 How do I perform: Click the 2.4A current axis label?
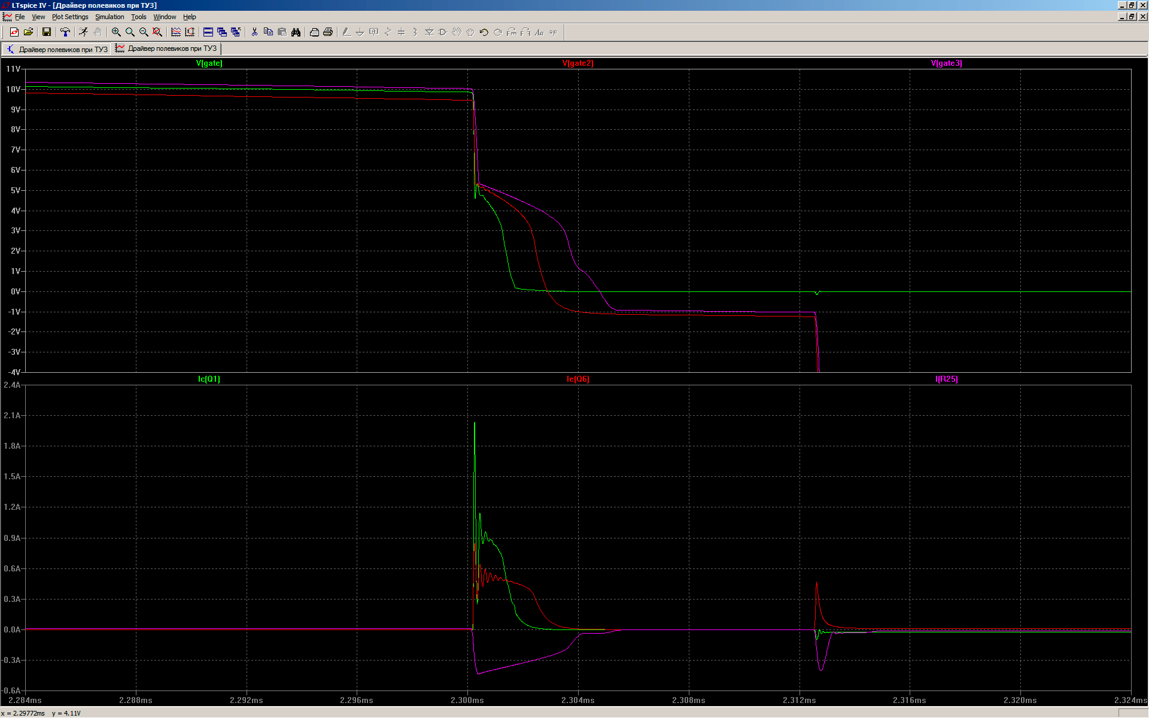(12, 385)
